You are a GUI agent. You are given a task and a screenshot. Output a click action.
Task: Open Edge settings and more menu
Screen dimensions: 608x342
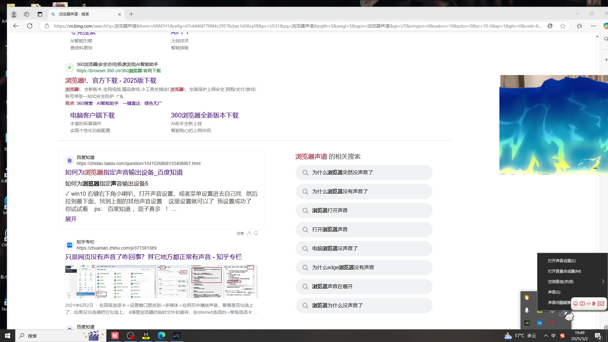click(593, 26)
